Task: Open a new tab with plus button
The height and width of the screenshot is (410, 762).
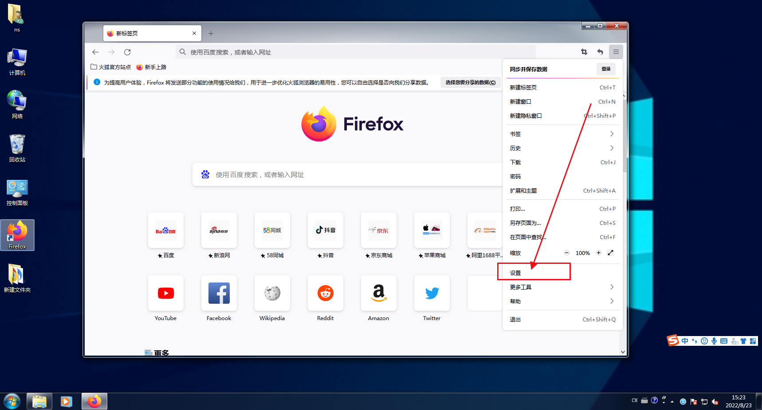Action: coord(211,33)
